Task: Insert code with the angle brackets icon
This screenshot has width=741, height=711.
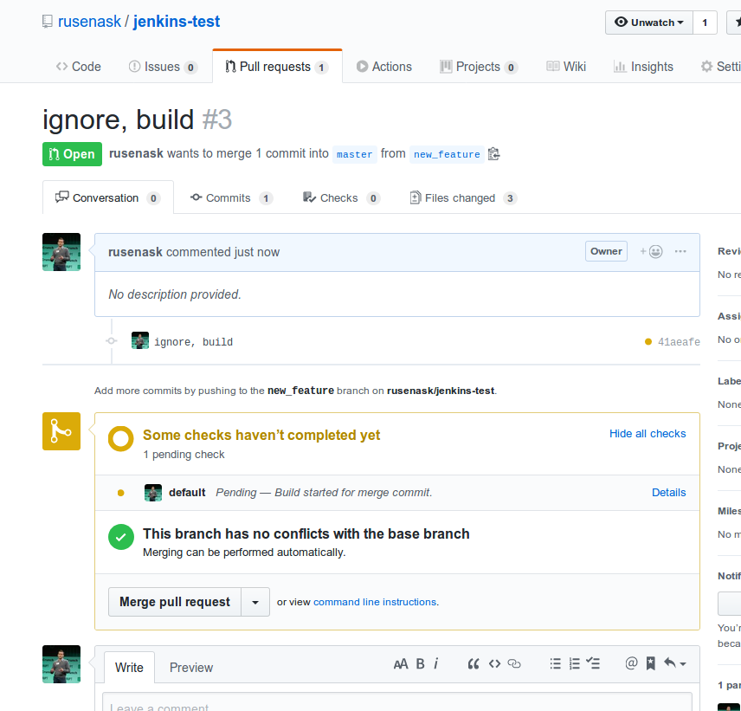Action: coord(494,664)
